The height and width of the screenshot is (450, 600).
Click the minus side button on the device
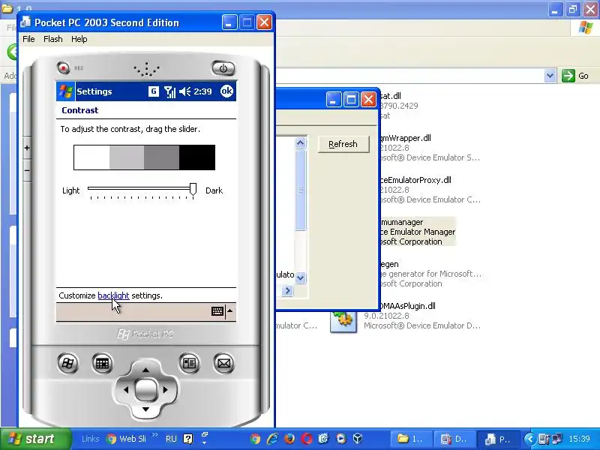click(x=27, y=170)
